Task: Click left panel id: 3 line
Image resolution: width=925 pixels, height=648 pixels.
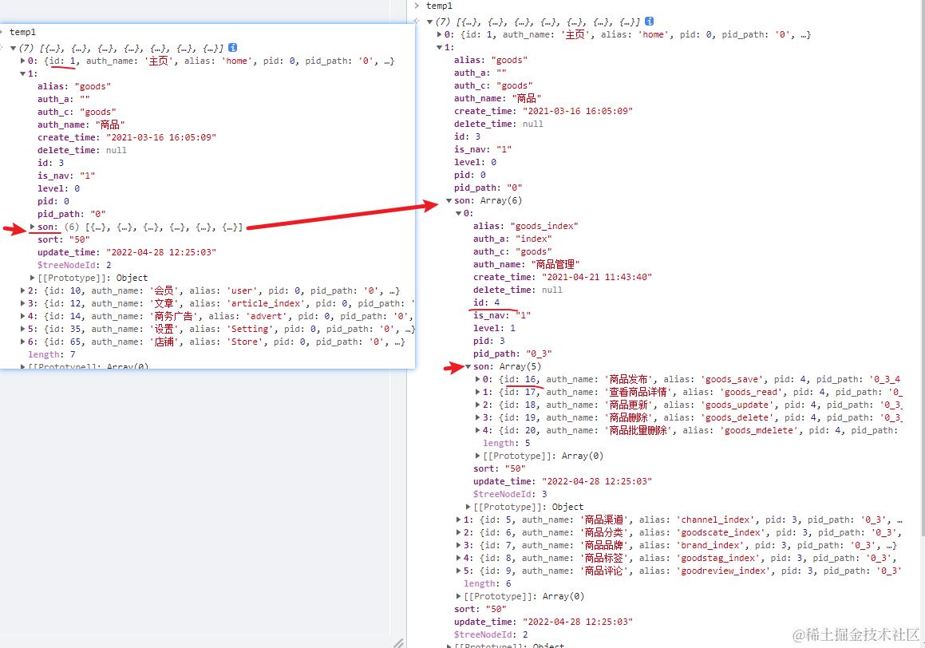Action: point(51,164)
